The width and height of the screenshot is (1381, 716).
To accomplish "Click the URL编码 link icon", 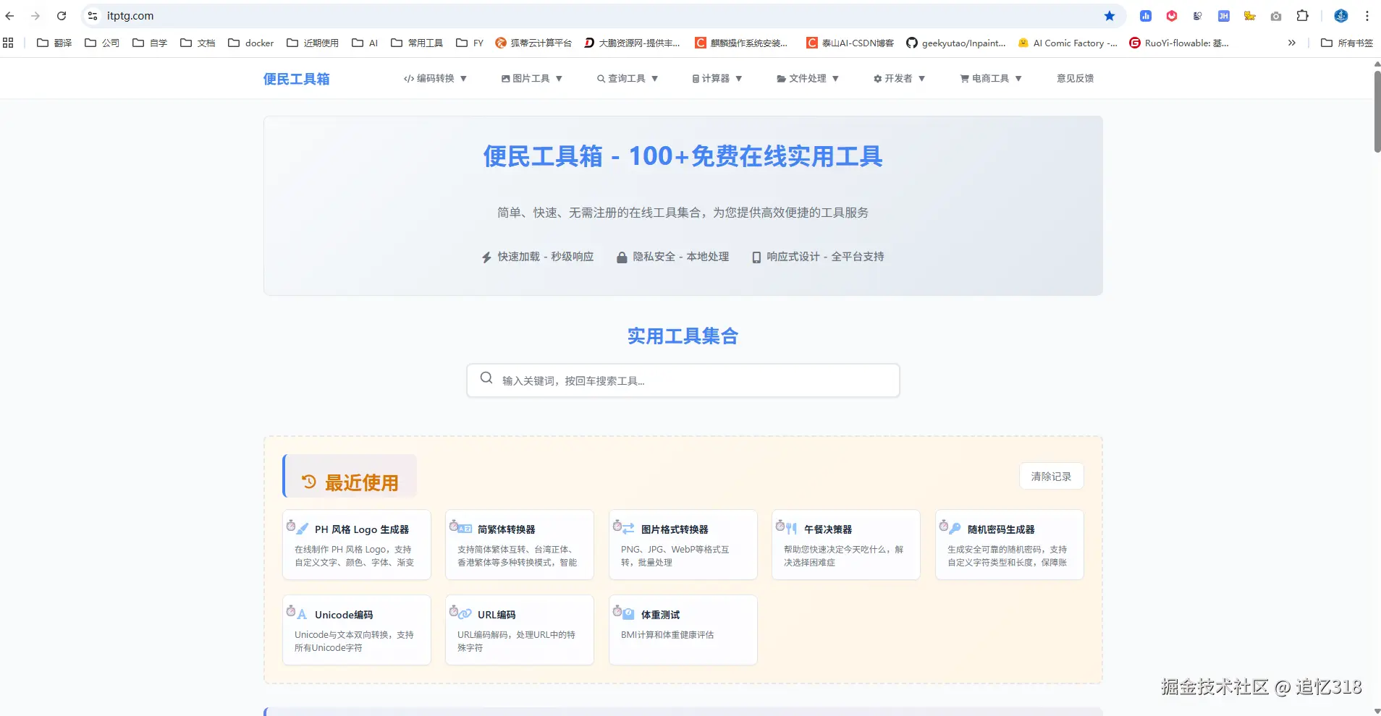I will (x=465, y=614).
